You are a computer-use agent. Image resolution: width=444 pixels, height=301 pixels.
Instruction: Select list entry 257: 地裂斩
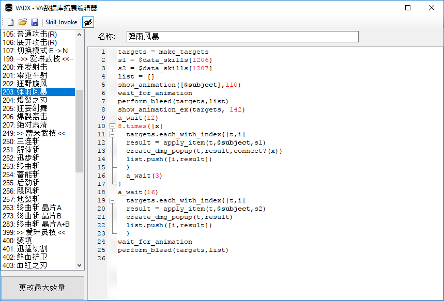coord(38,199)
